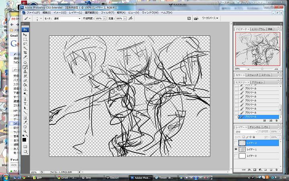Select the Dodge tool

point(25,94)
